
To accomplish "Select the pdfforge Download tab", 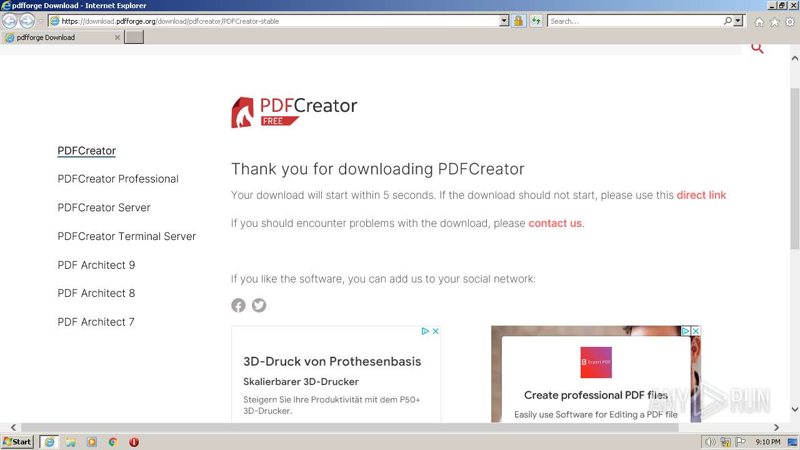I will 61,37.
